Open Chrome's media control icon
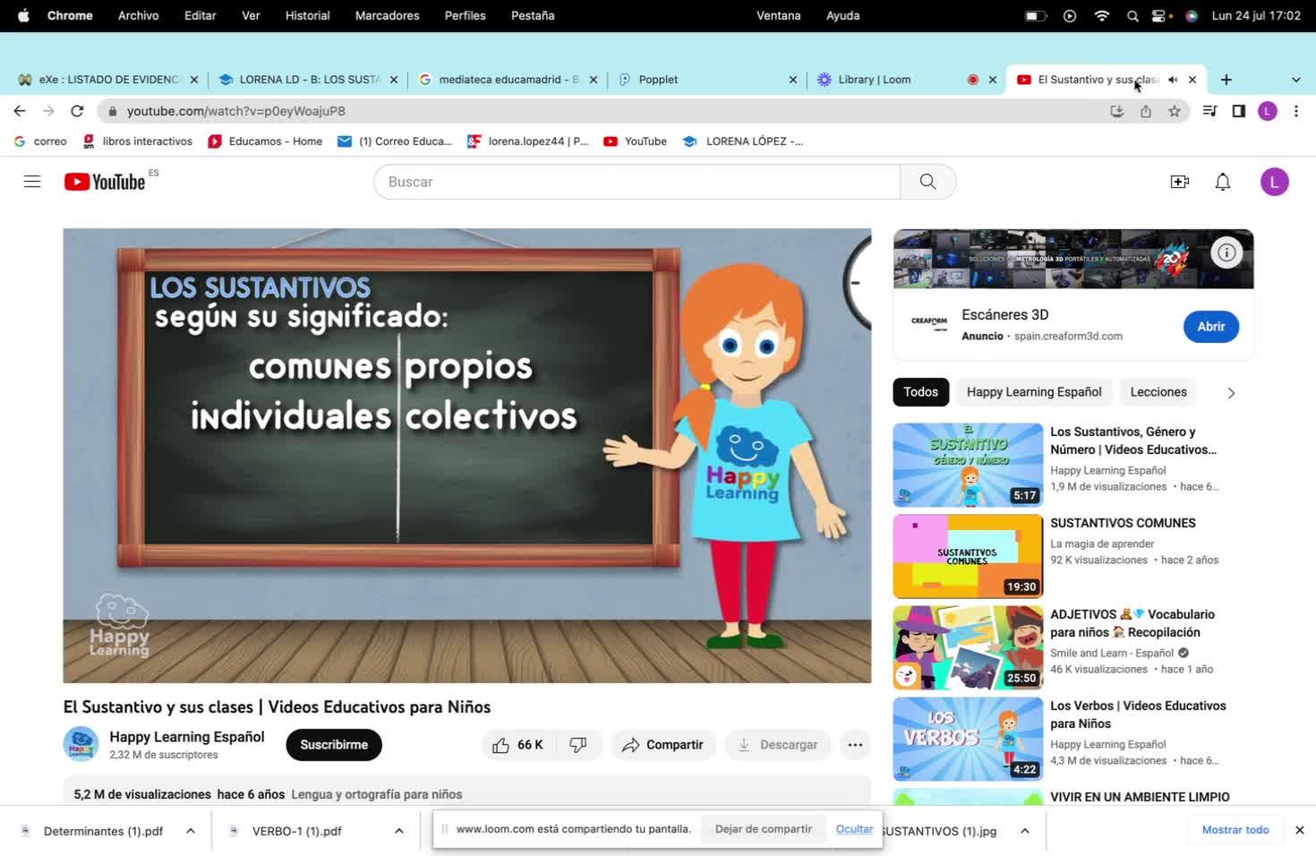 (1209, 111)
